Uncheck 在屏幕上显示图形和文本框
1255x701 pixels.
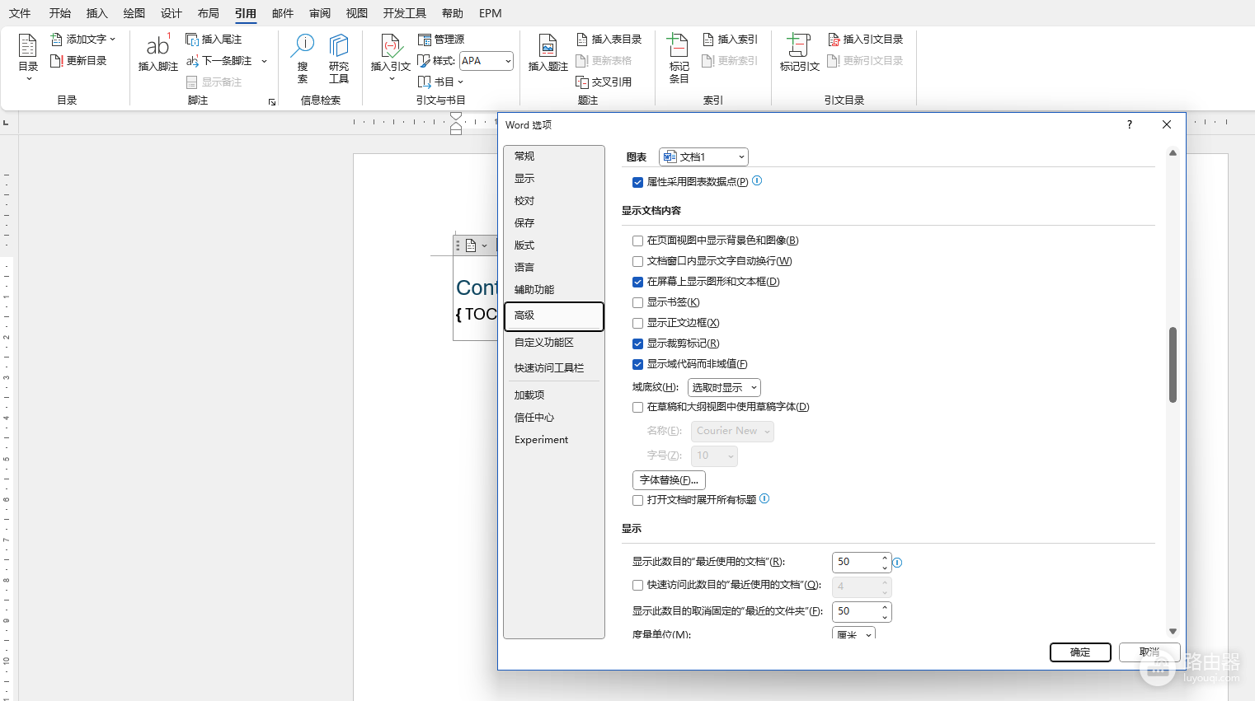click(x=637, y=282)
